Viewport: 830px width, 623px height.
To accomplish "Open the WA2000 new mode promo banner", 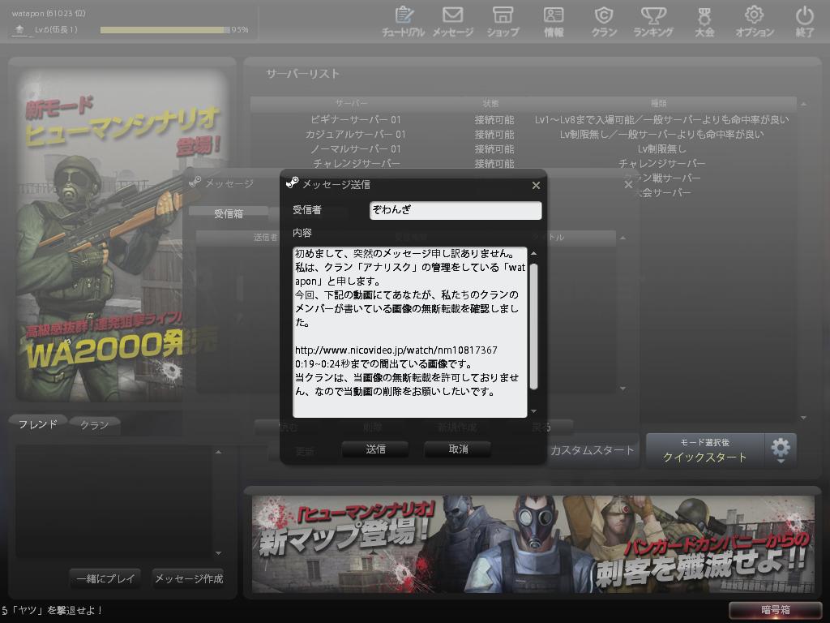I will click(x=122, y=235).
